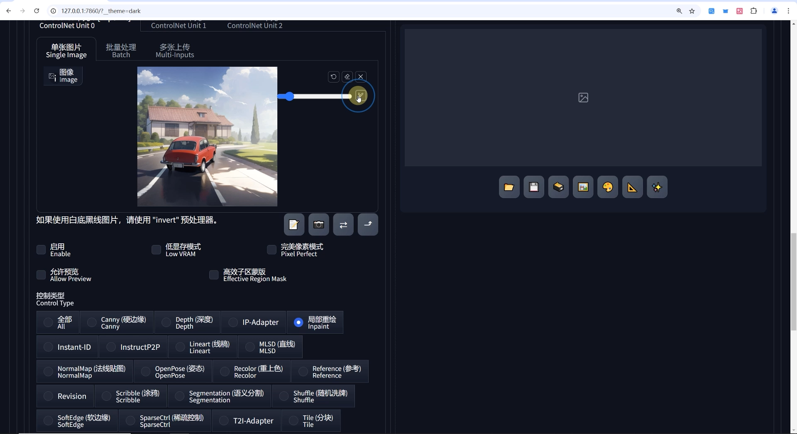
Task: Select the Revision control type
Action: [x=65, y=396]
